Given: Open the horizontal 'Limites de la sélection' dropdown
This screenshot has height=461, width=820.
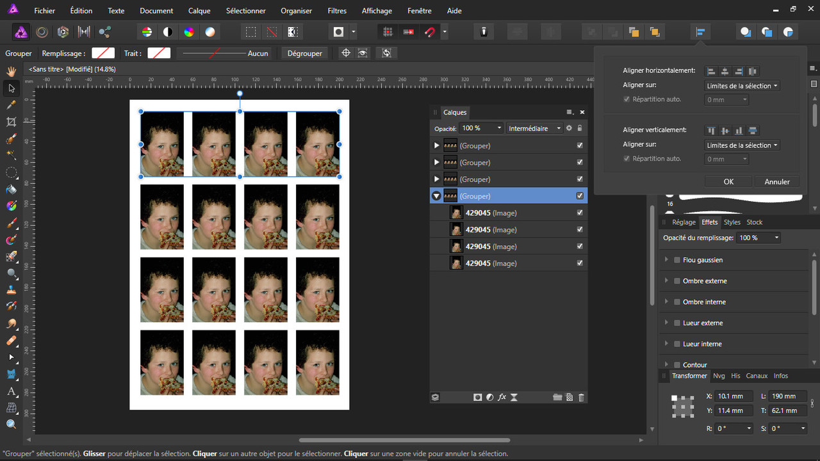Looking at the screenshot, I should click(742, 86).
